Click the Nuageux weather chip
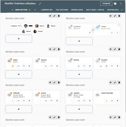The width and height of the screenshot is (126, 127). (x=15, y=26)
